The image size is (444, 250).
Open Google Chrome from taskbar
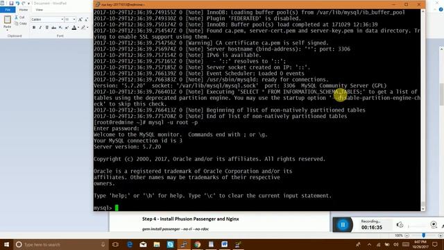pyautogui.click(x=197, y=244)
